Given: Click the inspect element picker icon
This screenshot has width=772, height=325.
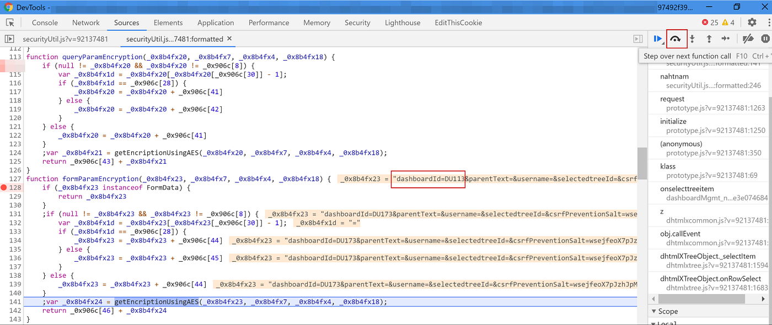Looking at the screenshot, I should 10,23.
